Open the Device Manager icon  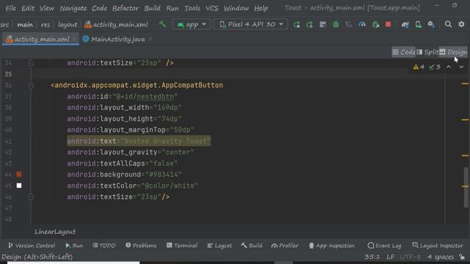pyautogui.click(x=418, y=24)
